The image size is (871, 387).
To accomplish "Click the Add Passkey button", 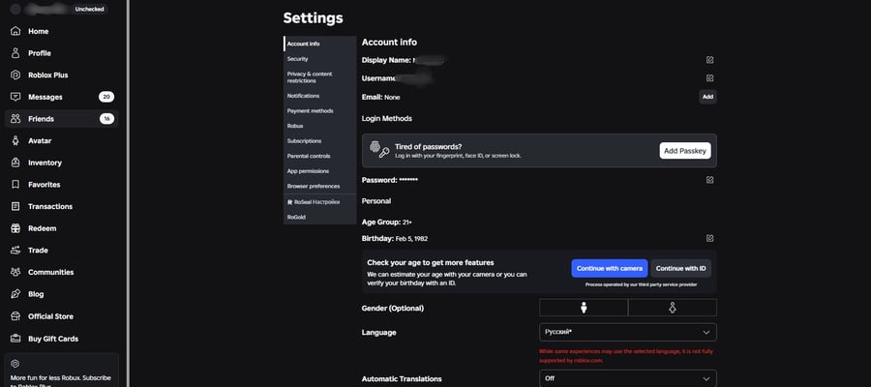I will [685, 151].
